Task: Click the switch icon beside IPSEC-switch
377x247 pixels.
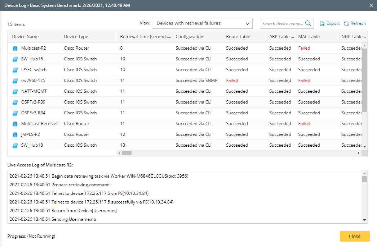Action: click(15, 70)
